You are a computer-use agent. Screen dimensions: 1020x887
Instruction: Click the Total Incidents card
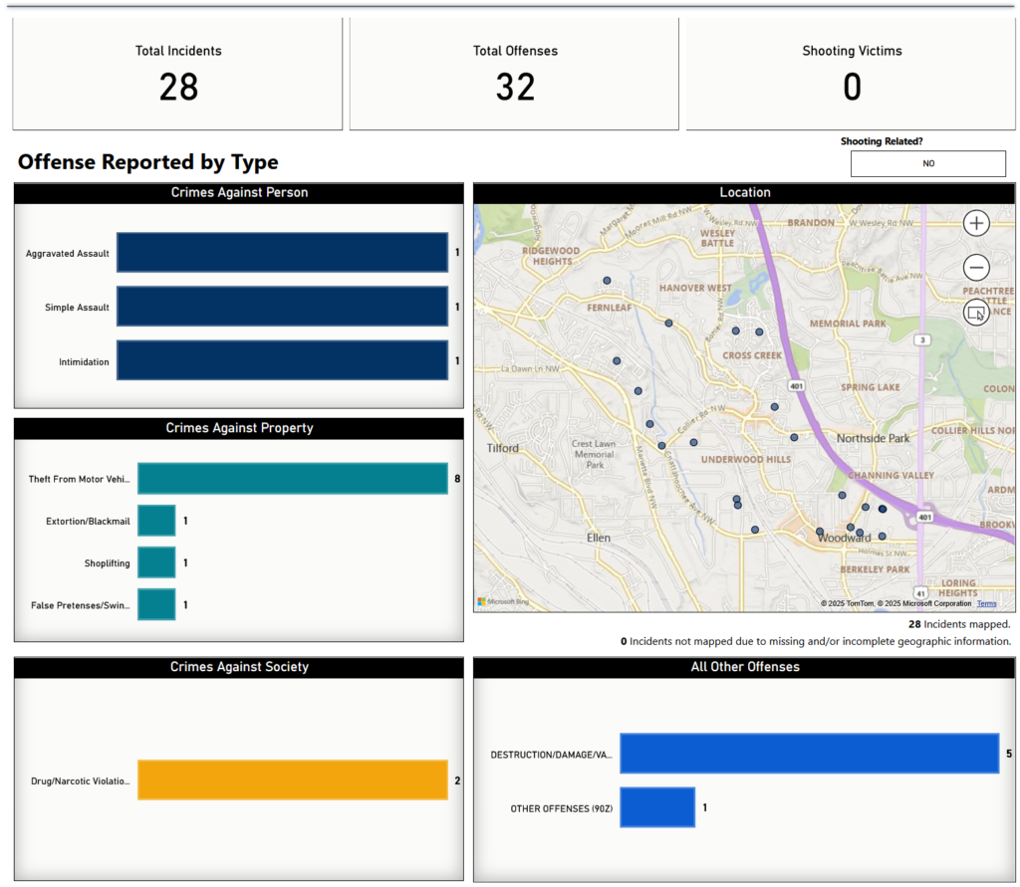[178, 75]
